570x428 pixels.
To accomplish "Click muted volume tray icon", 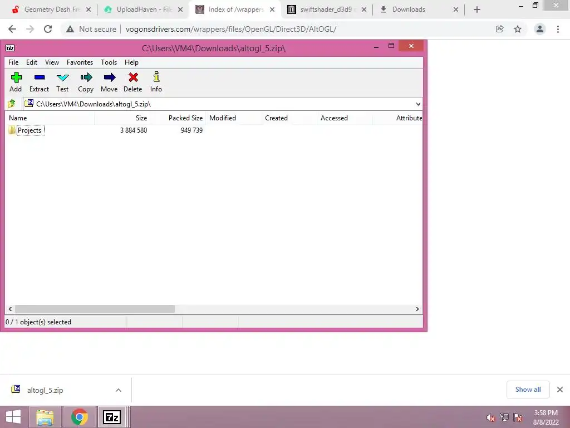I will point(491,417).
